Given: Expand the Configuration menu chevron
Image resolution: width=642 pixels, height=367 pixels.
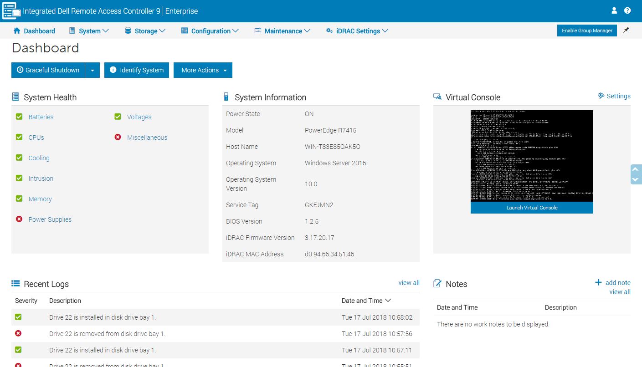Looking at the screenshot, I should click(236, 31).
